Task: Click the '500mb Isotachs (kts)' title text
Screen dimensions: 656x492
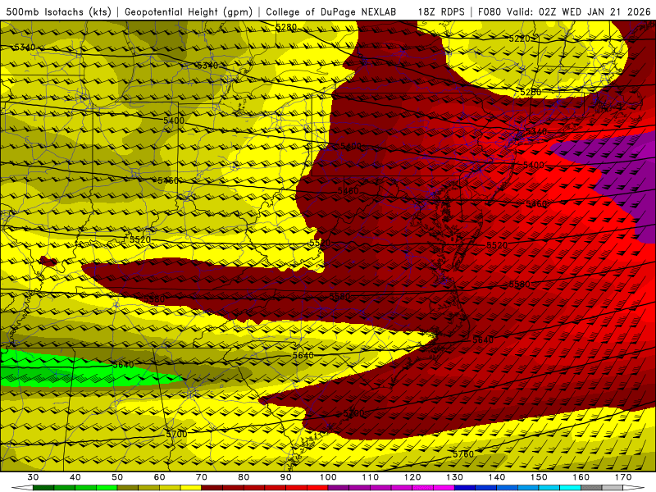Action: pyautogui.click(x=59, y=11)
